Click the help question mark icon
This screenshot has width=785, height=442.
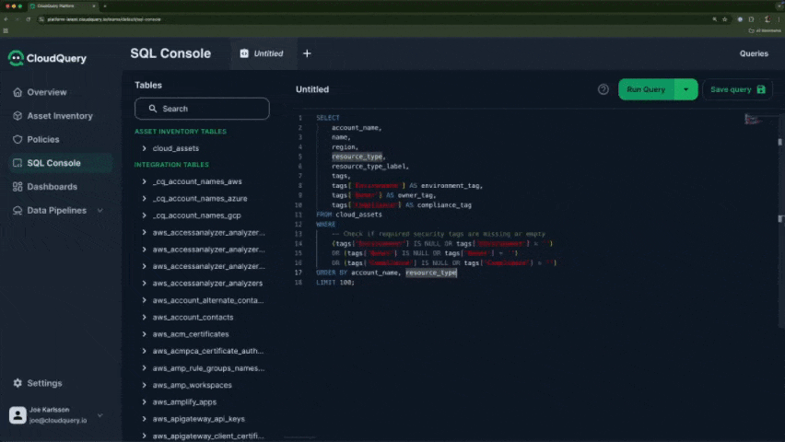point(603,89)
